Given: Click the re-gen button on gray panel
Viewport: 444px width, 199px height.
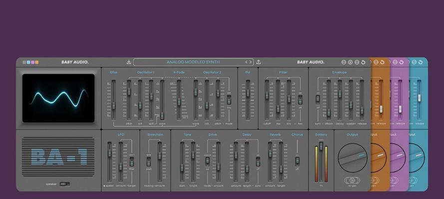Looking at the screenshot, I should point(352,181).
